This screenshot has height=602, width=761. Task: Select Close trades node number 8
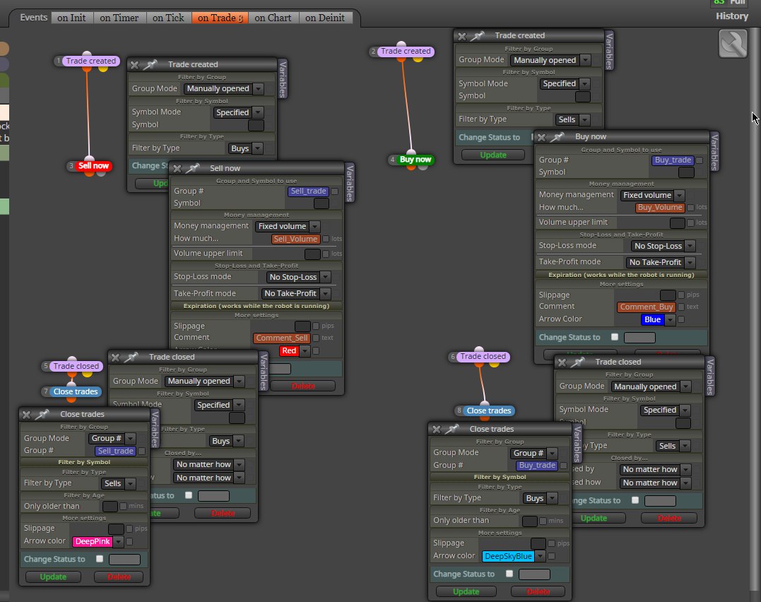tap(489, 411)
